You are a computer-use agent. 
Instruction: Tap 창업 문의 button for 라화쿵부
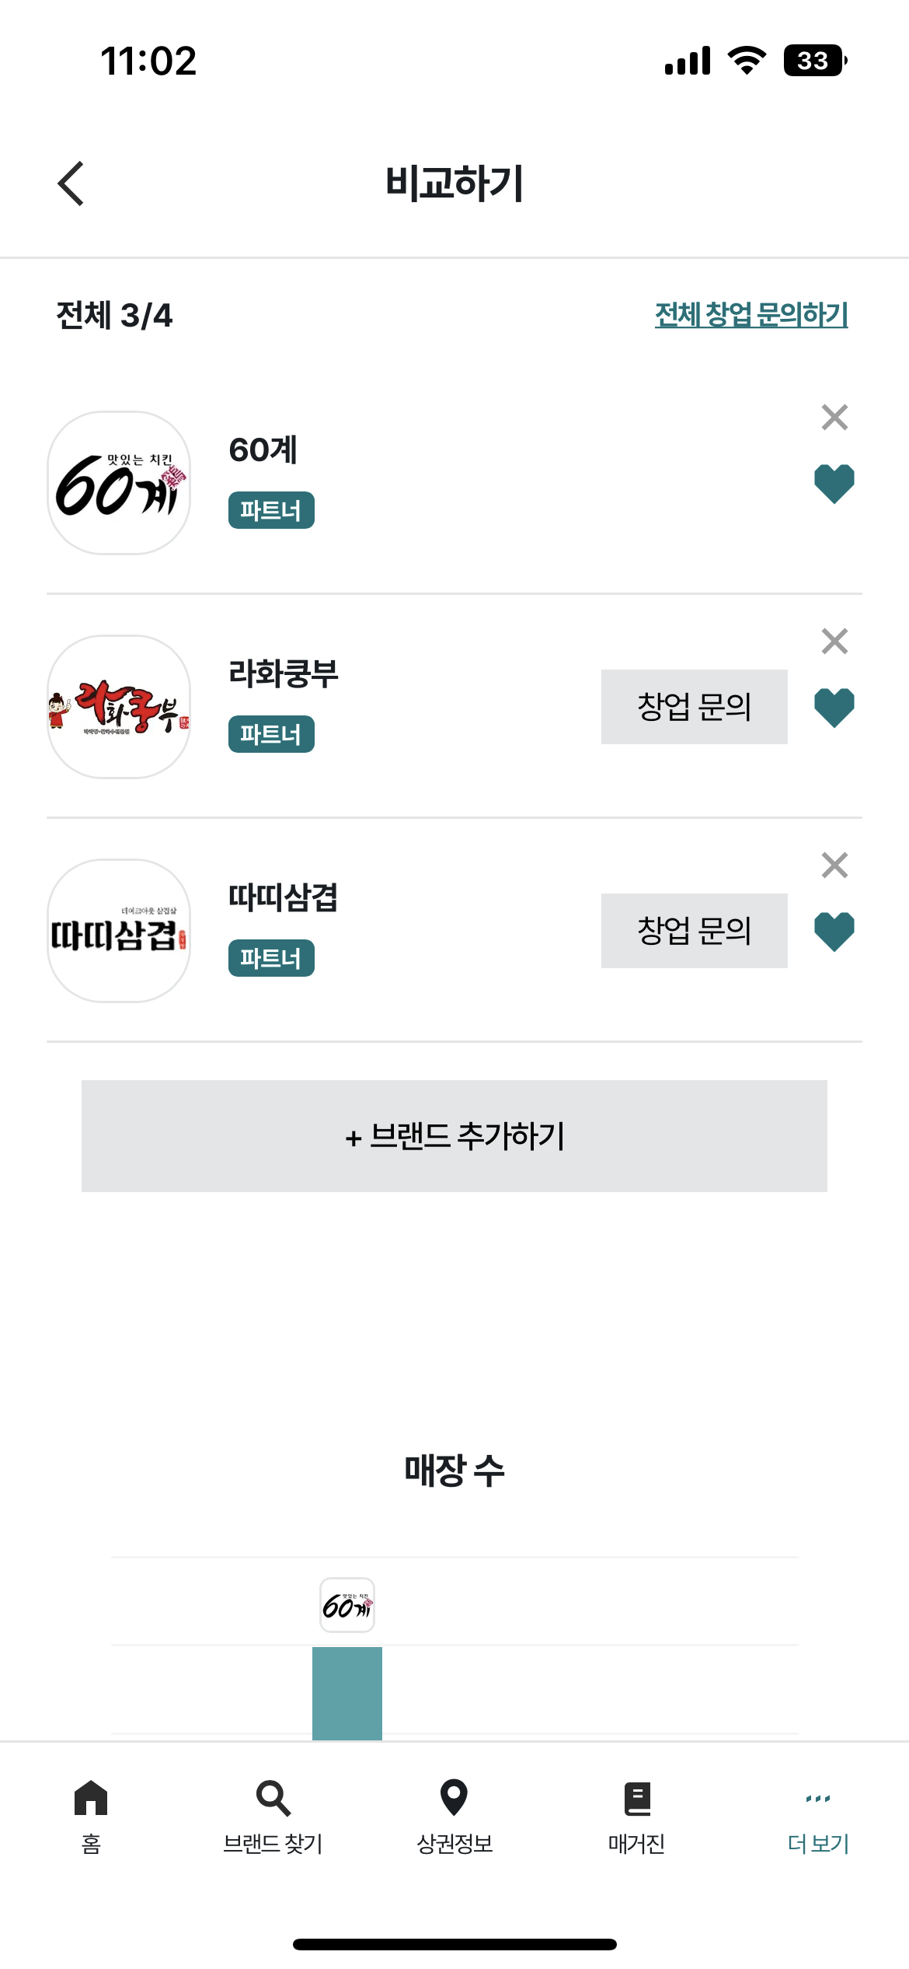[695, 707]
